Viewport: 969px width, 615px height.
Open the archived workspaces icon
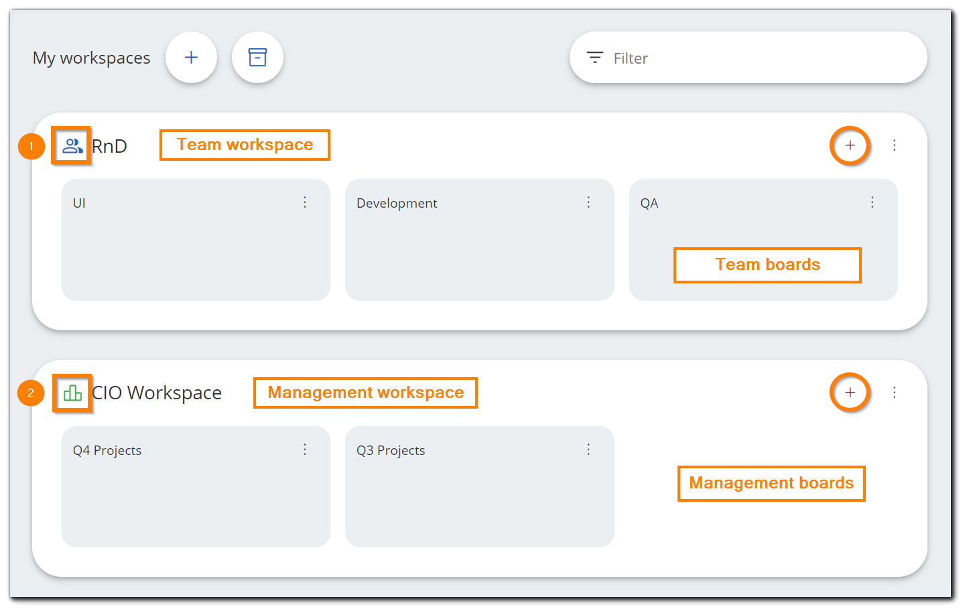(x=257, y=58)
